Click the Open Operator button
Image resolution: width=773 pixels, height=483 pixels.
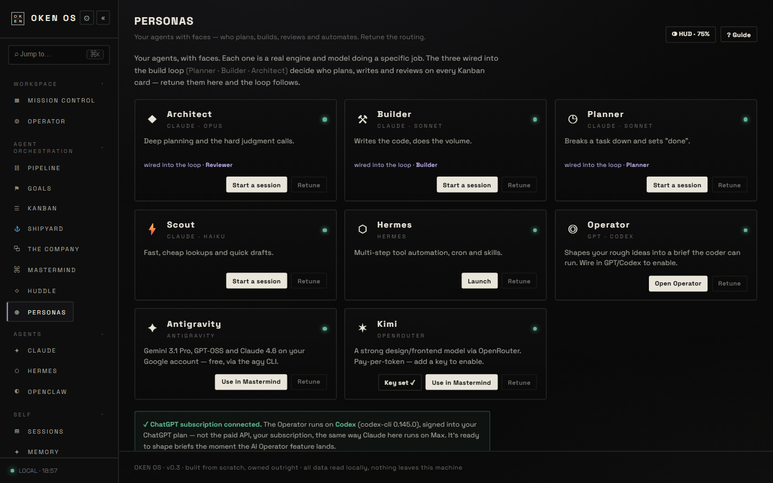click(678, 283)
